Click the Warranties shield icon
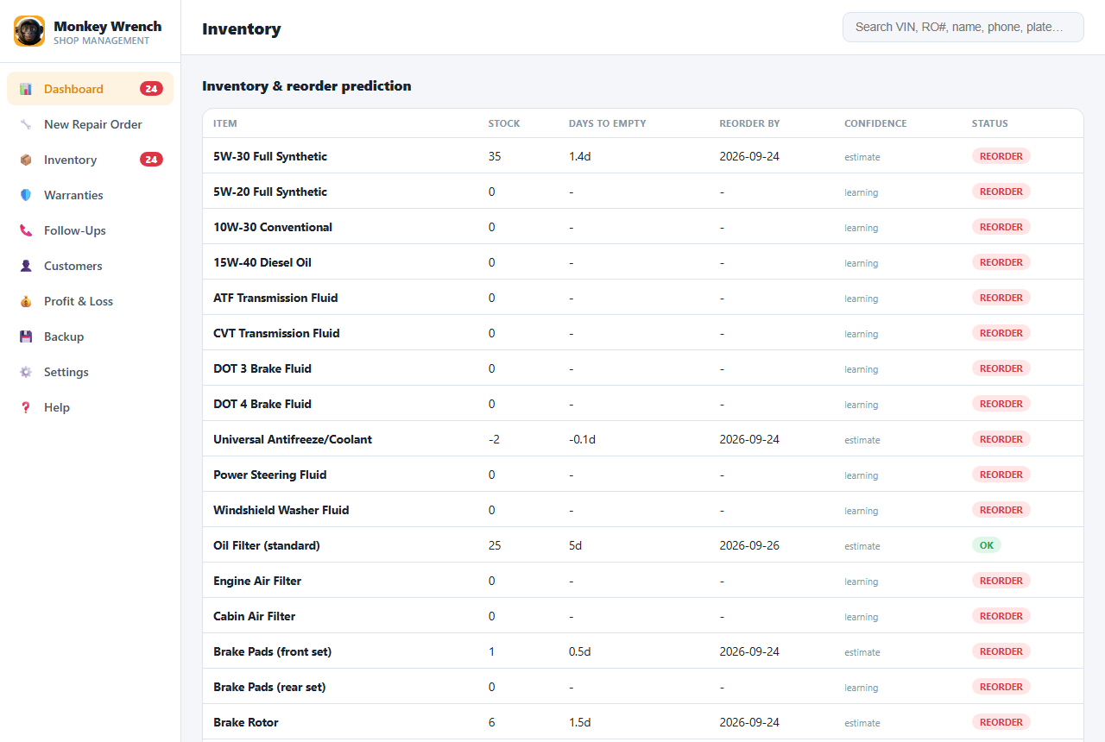The image size is (1105, 742). (x=26, y=195)
